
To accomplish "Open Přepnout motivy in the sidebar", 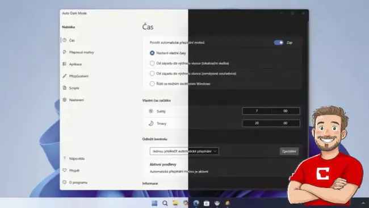I will pyautogui.click(x=81, y=52).
